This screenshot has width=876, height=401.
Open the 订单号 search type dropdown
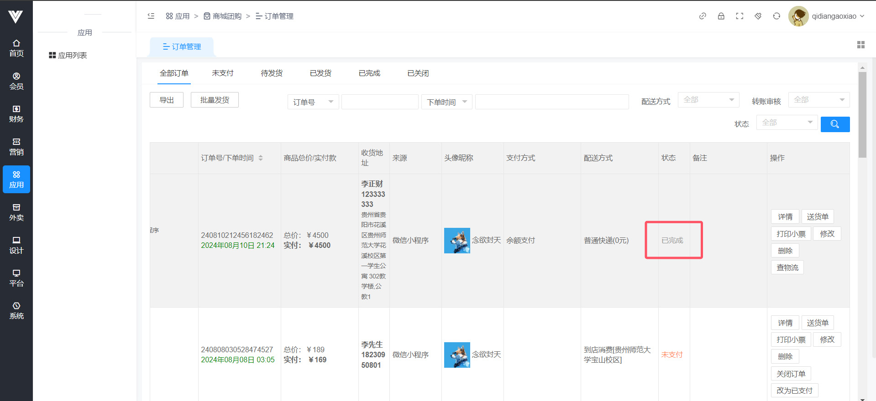click(313, 102)
